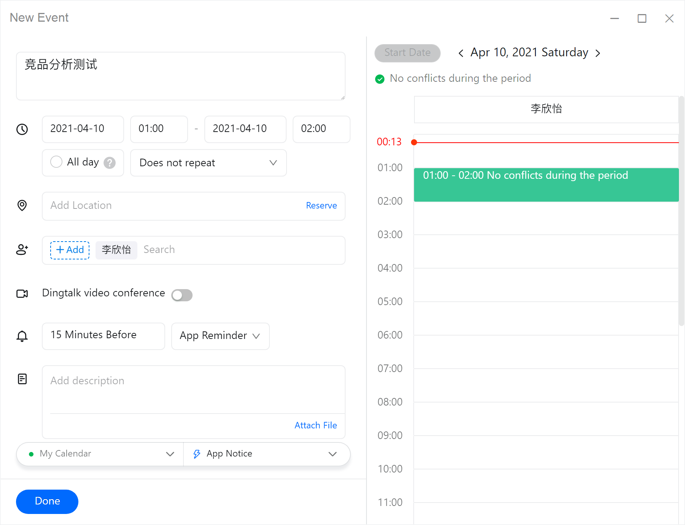
Task: Click the attendee tag 李欣怡
Action: [116, 250]
